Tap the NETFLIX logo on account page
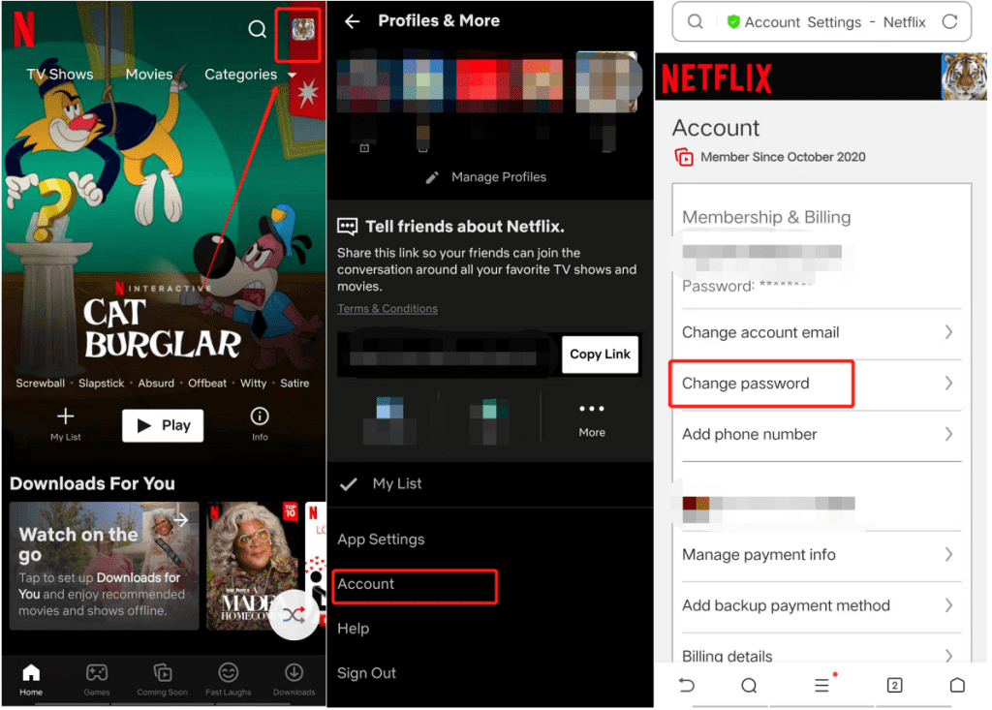Image resolution: width=992 pixels, height=710 pixels. pyautogui.click(x=716, y=78)
